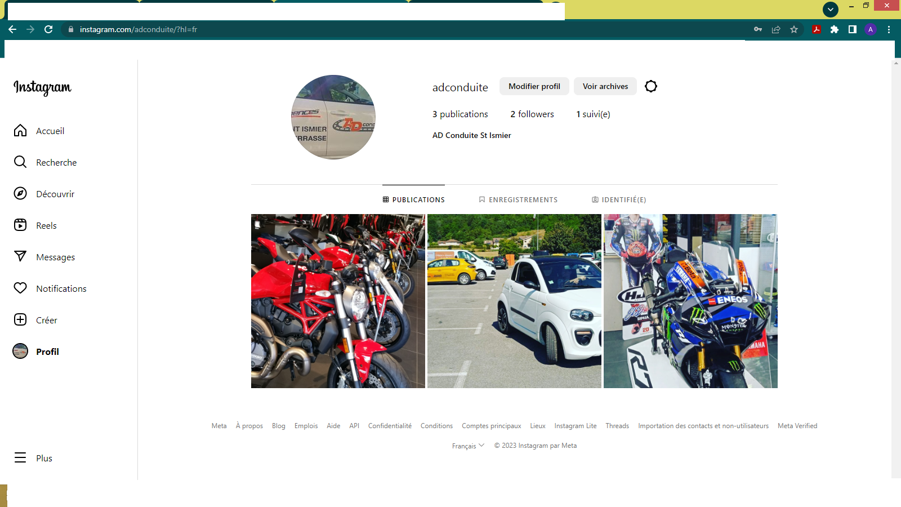Open Chrome profile avatar A

point(871,29)
